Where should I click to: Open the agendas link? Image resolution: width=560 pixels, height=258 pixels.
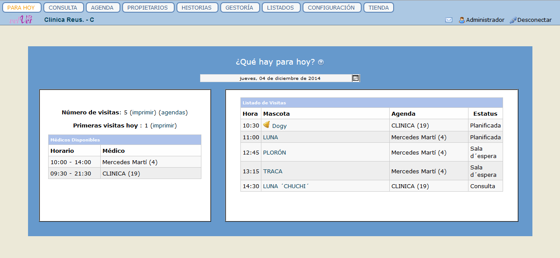tap(173, 113)
